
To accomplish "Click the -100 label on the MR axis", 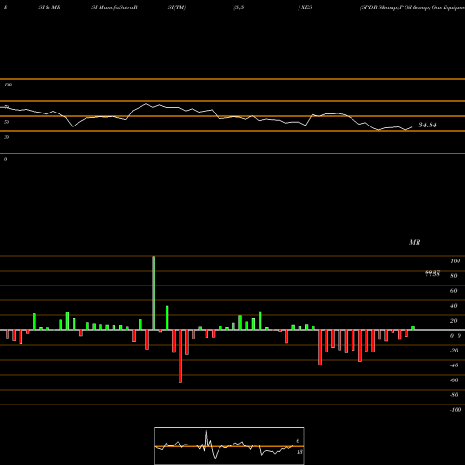I will pyautogui.click(x=456, y=410).
